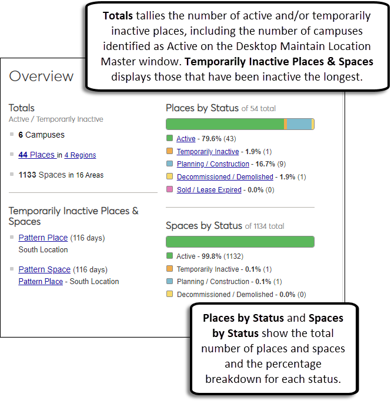Click blue Planning / Construction swatch for places
Screen dimensions: 391x407
click(x=170, y=164)
